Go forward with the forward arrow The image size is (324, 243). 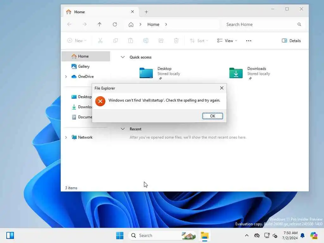[x=84, y=24]
